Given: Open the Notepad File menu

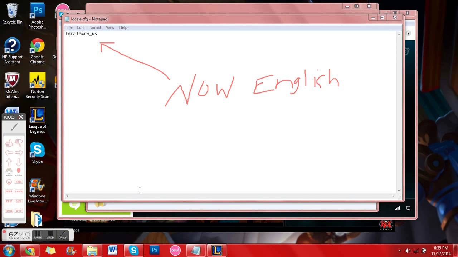Looking at the screenshot, I should (69, 27).
